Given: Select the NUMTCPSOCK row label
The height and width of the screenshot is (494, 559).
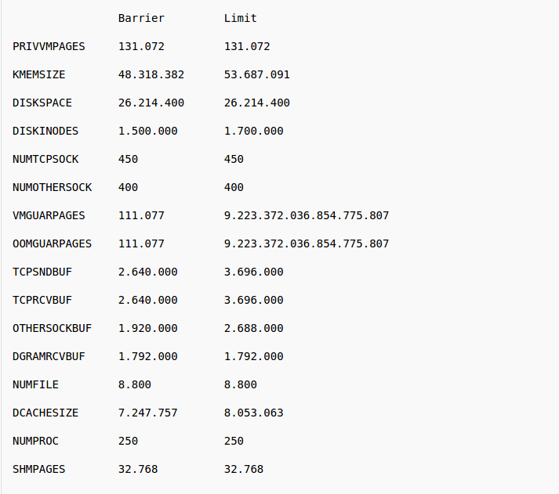Looking at the screenshot, I should click(45, 159).
